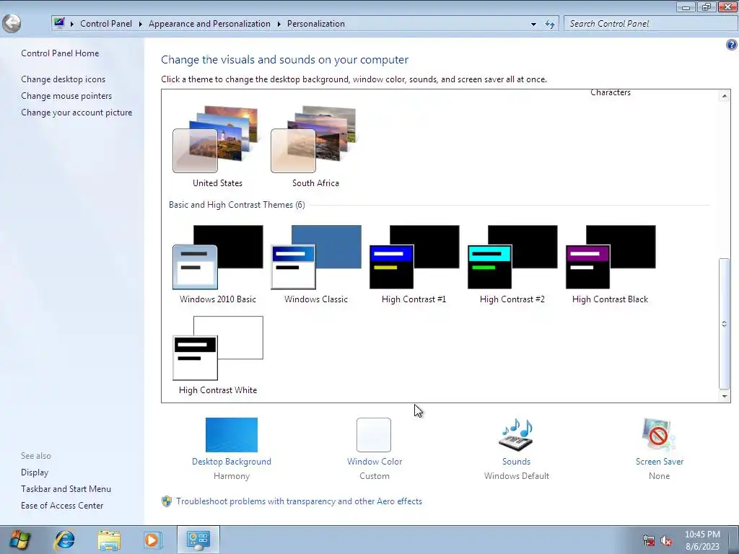Choose the High Contrast #2 theme
This screenshot has width=739, height=554.
click(x=512, y=264)
